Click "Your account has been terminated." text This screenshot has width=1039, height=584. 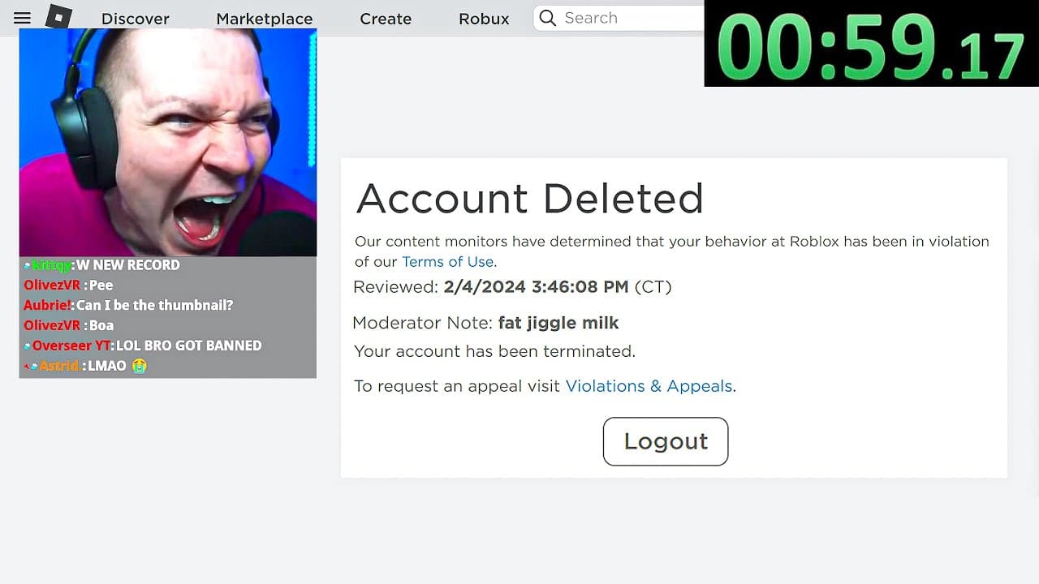click(495, 351)
